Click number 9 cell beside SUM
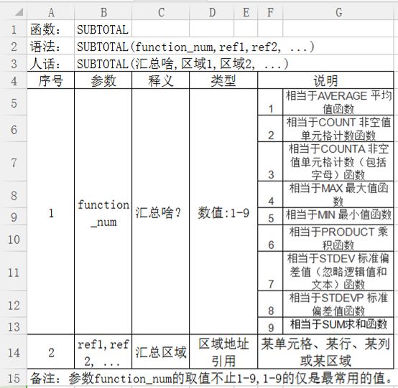398x388 pixels. (x=270, y=326)
